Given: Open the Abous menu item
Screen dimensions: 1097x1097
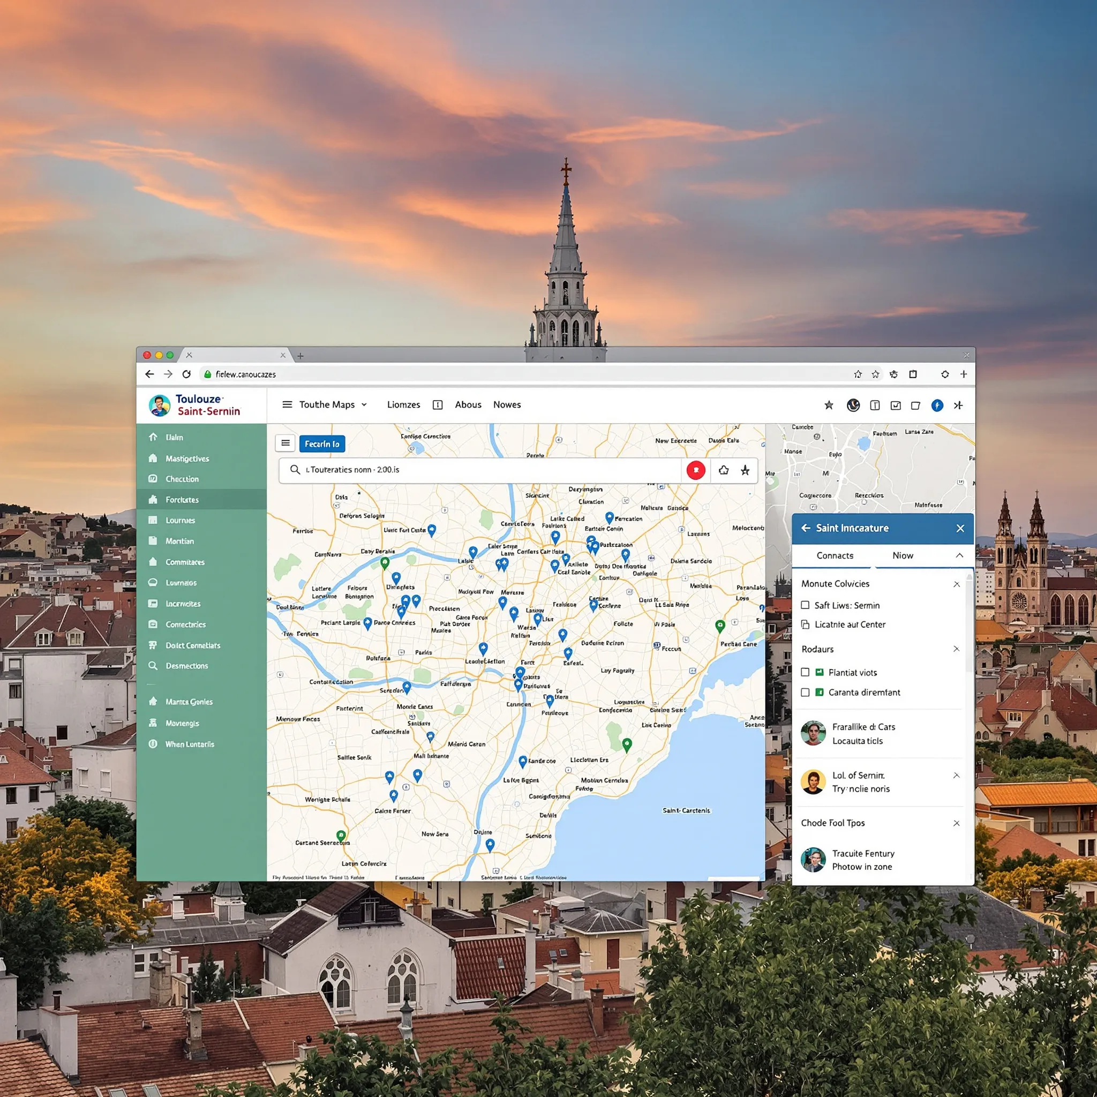Looking at the screenshot, I should coord(467,404).
